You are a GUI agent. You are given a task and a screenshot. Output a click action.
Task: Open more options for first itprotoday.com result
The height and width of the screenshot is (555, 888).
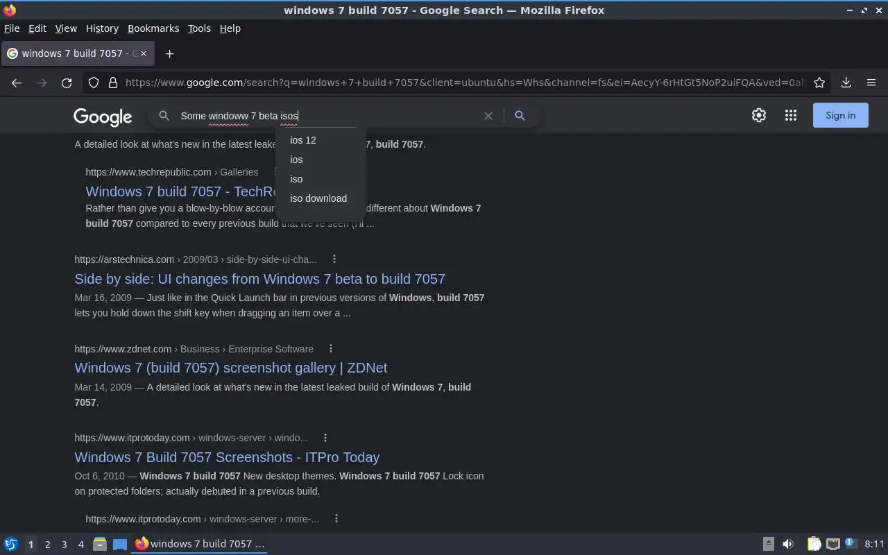(x=325, y=437)
